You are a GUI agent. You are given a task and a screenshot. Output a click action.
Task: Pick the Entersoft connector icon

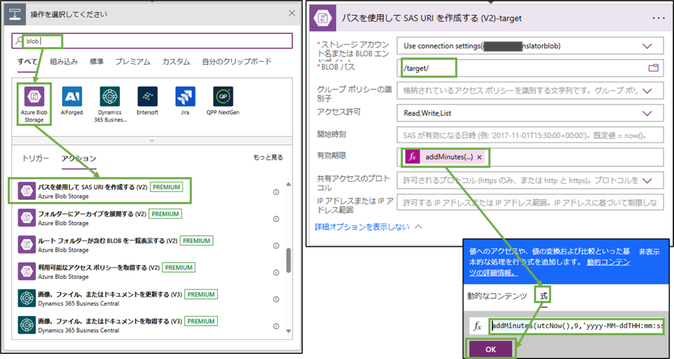point(147,96)
